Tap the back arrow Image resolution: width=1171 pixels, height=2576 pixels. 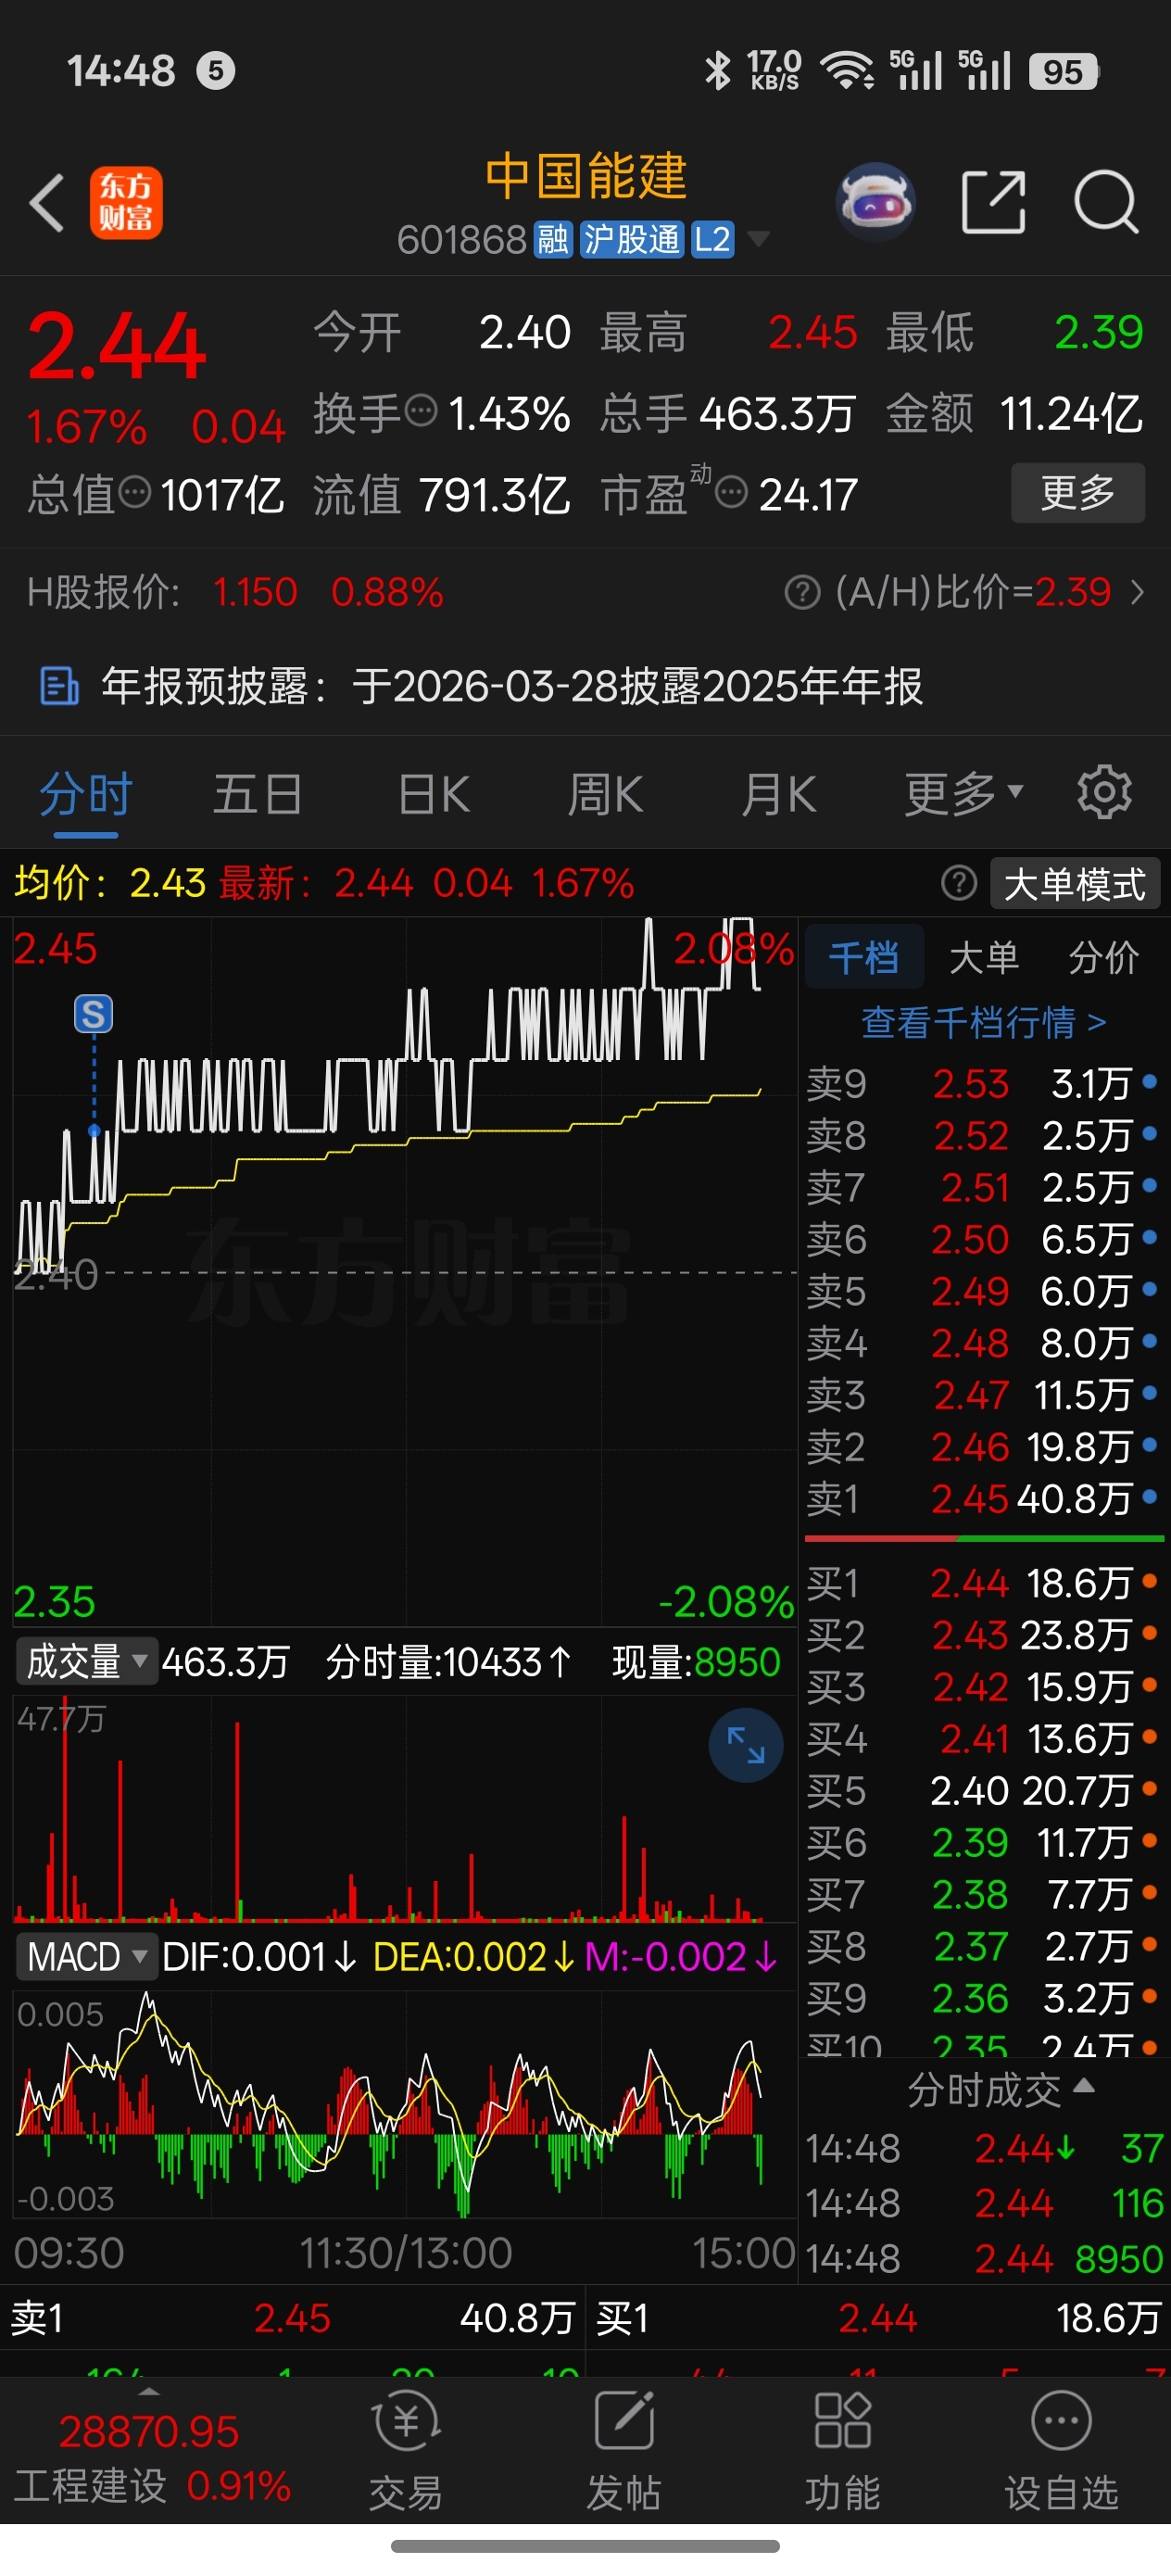point(47,203)
